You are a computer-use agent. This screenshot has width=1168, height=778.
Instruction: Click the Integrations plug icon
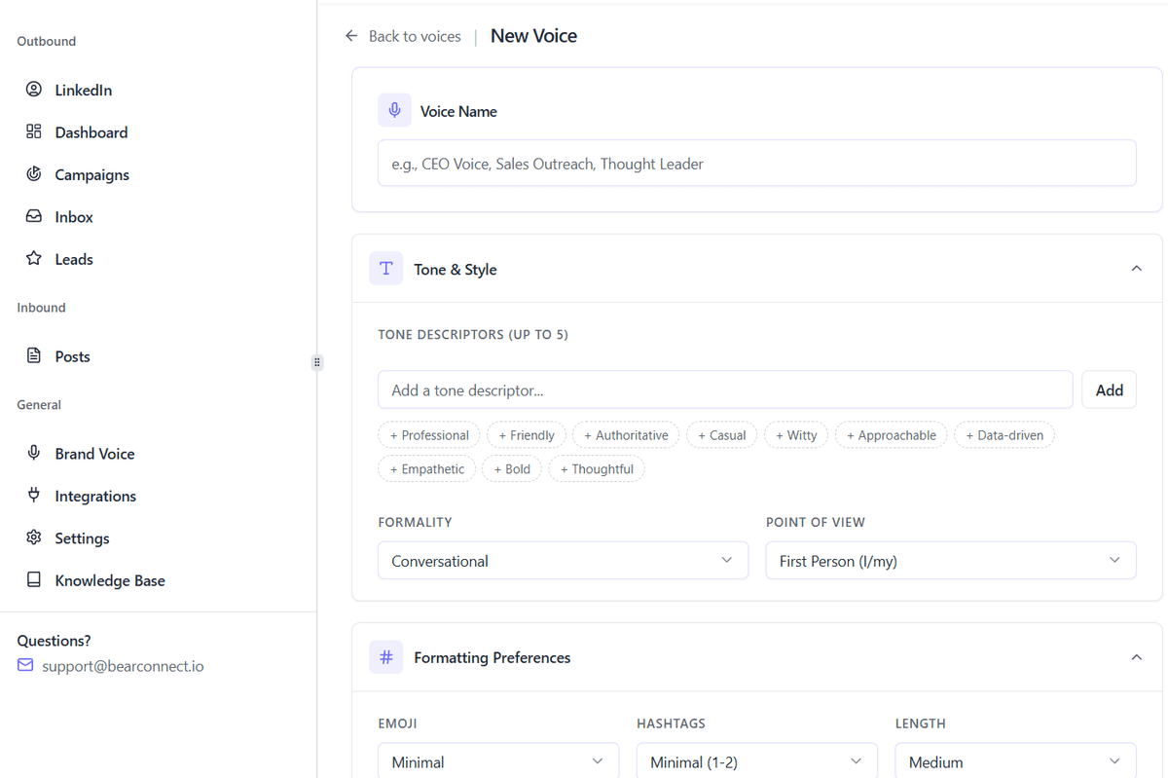tap(34, 496)
